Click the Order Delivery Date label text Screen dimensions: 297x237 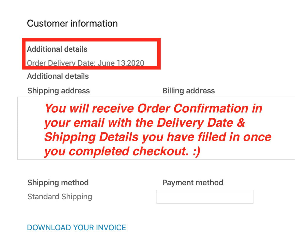61,63
